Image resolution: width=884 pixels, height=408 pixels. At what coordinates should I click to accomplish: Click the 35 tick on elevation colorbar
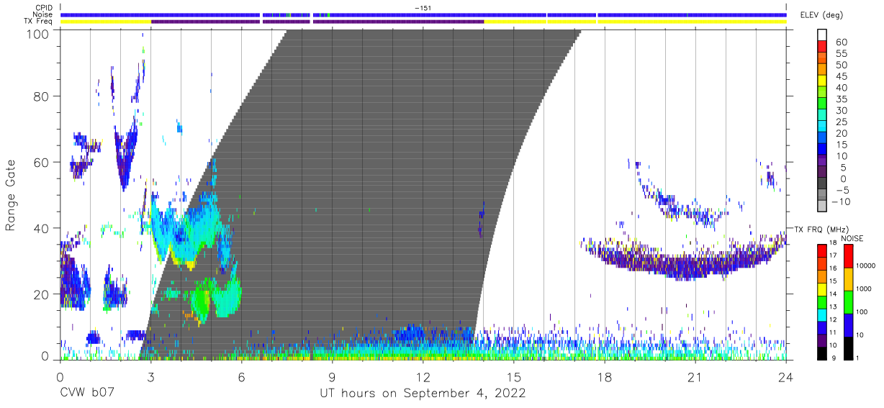[x=841, y=99]
